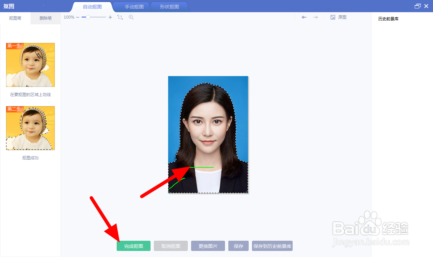Click the 取消抠图 button

pos(171,246)
